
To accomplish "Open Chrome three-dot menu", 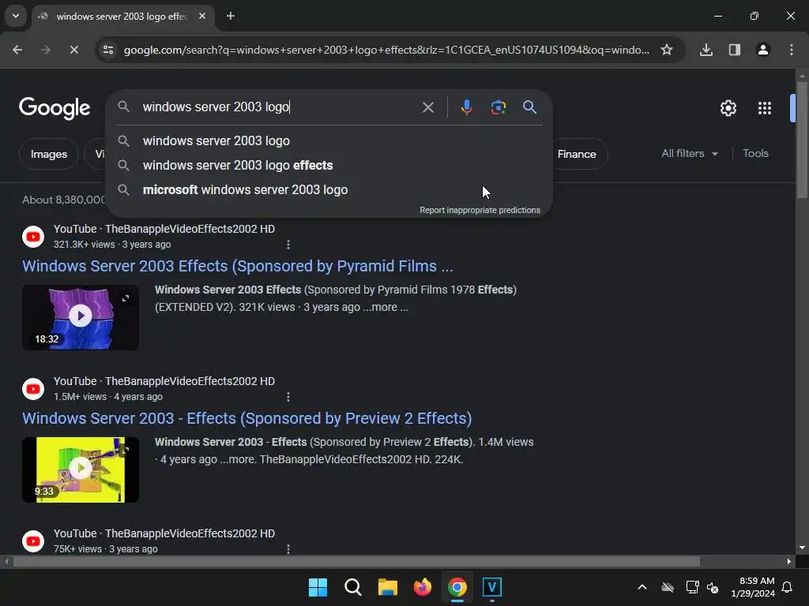I will (791, 50).
